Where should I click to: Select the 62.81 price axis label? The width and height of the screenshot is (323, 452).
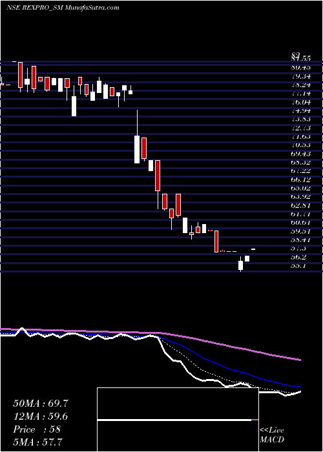[x=301, y=205]
